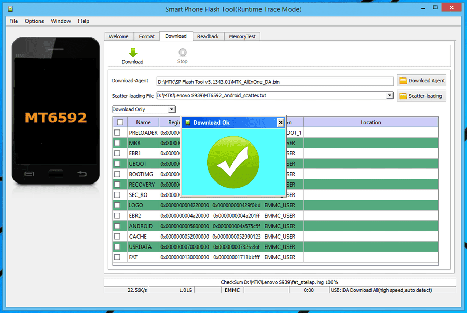The image size is (467, 313).
Task: Select the USRDATA partition name
Action: tap(140, 247)
